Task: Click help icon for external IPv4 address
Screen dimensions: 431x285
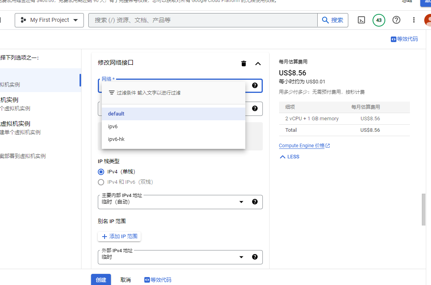Action: [x=255, y=257]
